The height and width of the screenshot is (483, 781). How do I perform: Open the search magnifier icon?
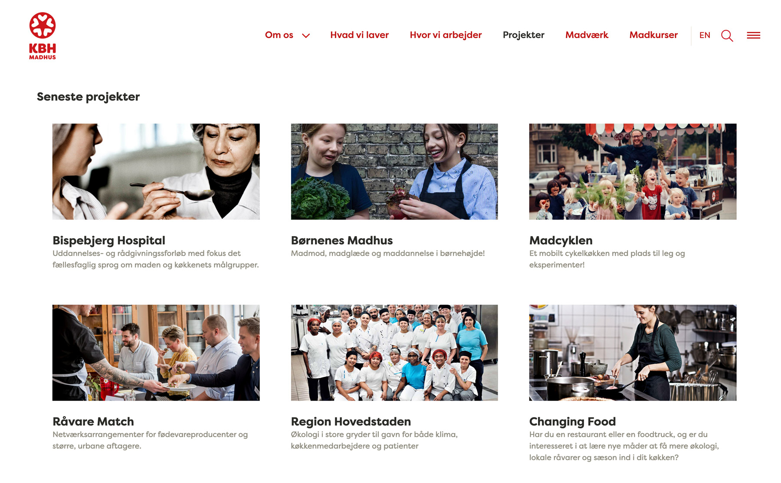tap(727, 36)
